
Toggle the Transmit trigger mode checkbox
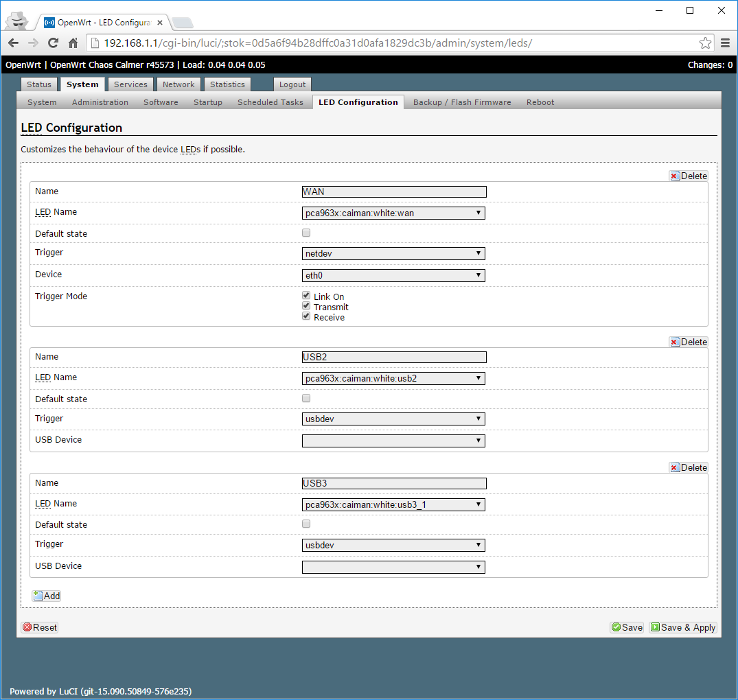[306, 306]
